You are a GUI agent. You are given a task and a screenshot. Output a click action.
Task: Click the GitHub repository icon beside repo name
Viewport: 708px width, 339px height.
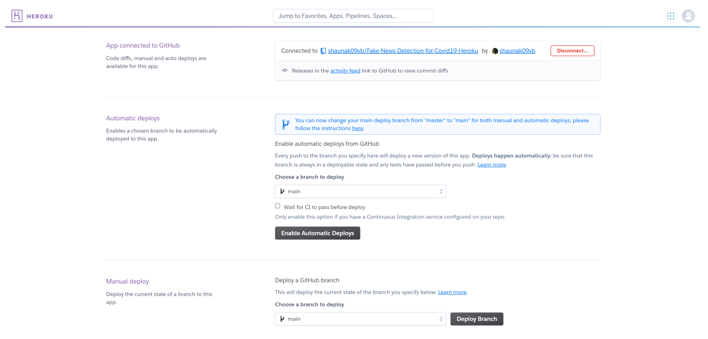tap(323, 51)
